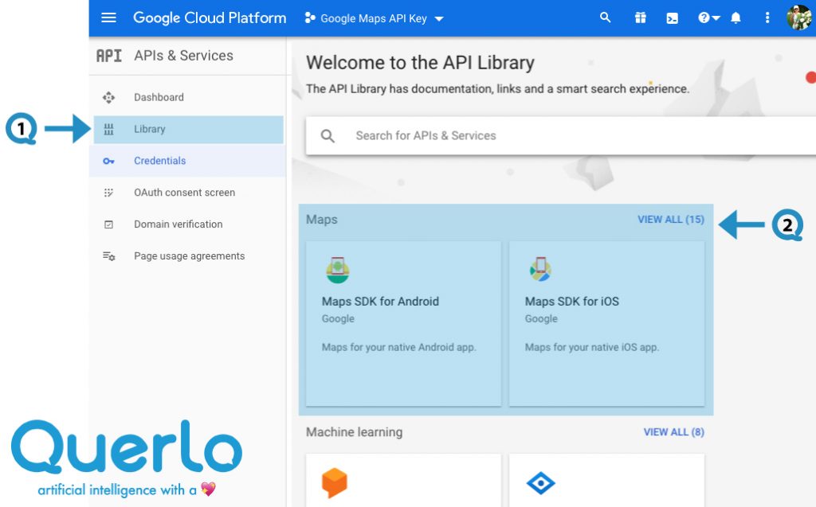Open the help question mark menu
The height and width of the screenshot is (507, 816).
708,18
